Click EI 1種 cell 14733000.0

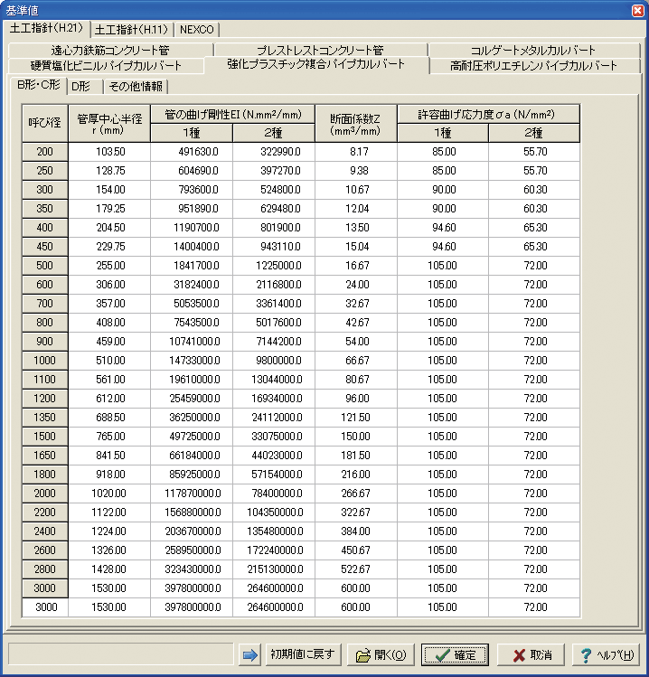pos(192,361)
